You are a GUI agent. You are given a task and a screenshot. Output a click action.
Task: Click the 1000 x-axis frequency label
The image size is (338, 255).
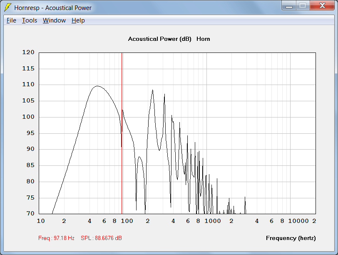pos(213,221)
